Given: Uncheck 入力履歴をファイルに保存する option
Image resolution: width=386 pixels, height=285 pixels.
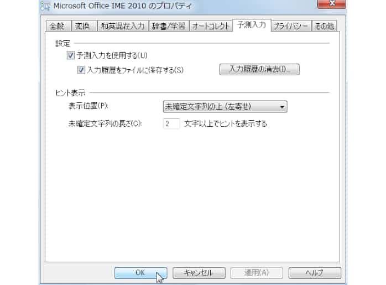Looking at the screenshot, I should [81, 70].
